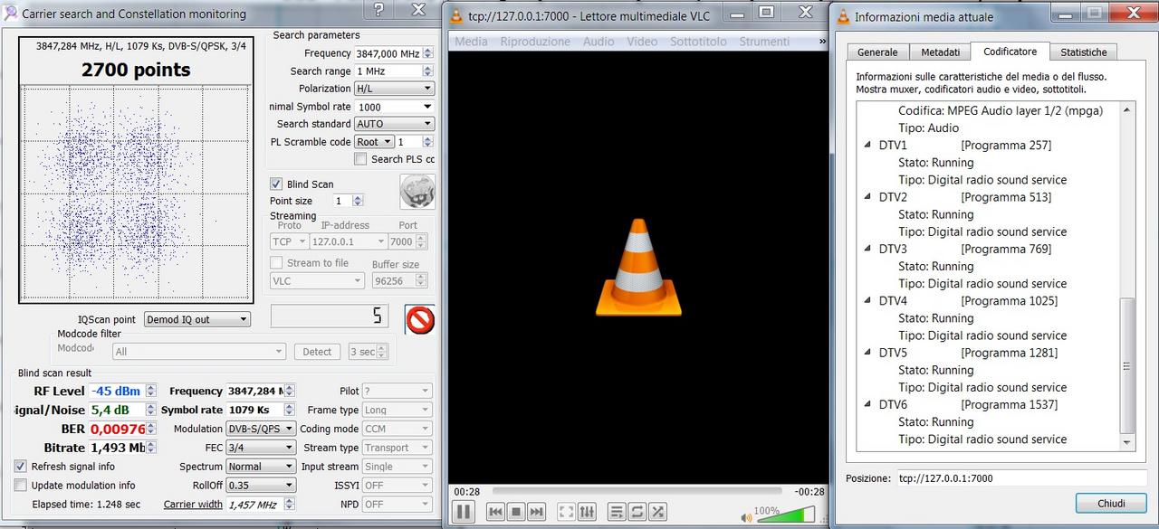Viewport: 1159px width, 529px height.
Task: Click Search range 1 MHz stepper
Action: (428, 71)
